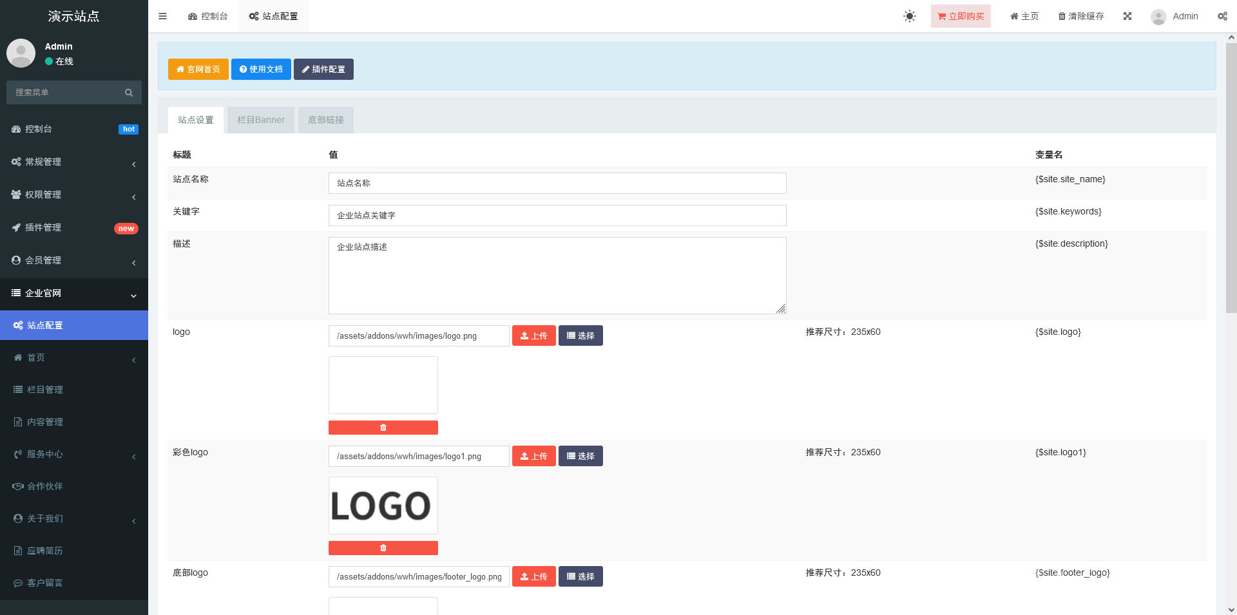Viewport: 1237px width, 615px height.
Task: Click the 使用文档 button
Action: click(261, 69)
